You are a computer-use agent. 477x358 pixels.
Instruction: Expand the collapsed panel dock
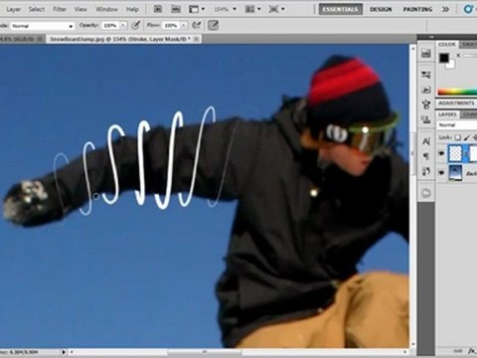pos(431,37)
